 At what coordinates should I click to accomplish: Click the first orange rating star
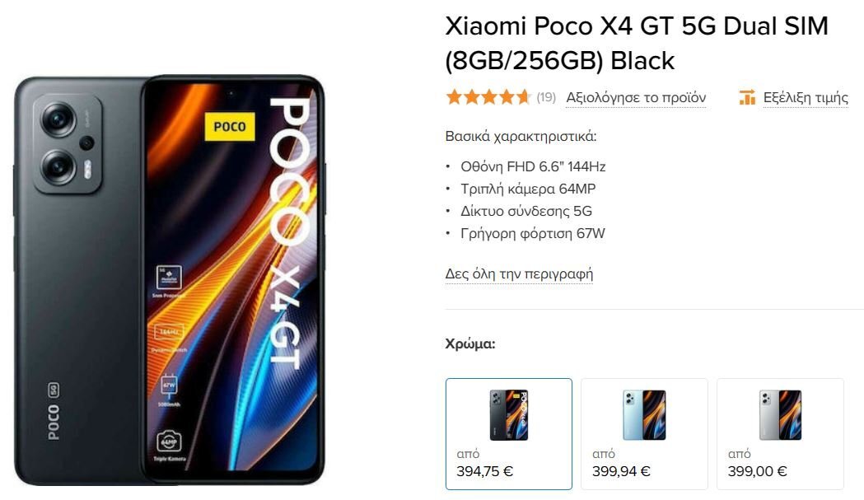pyautogui.click(x=454, y=97)
